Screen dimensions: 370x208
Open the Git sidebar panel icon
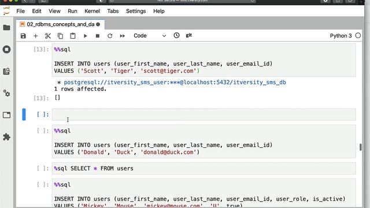6,71
